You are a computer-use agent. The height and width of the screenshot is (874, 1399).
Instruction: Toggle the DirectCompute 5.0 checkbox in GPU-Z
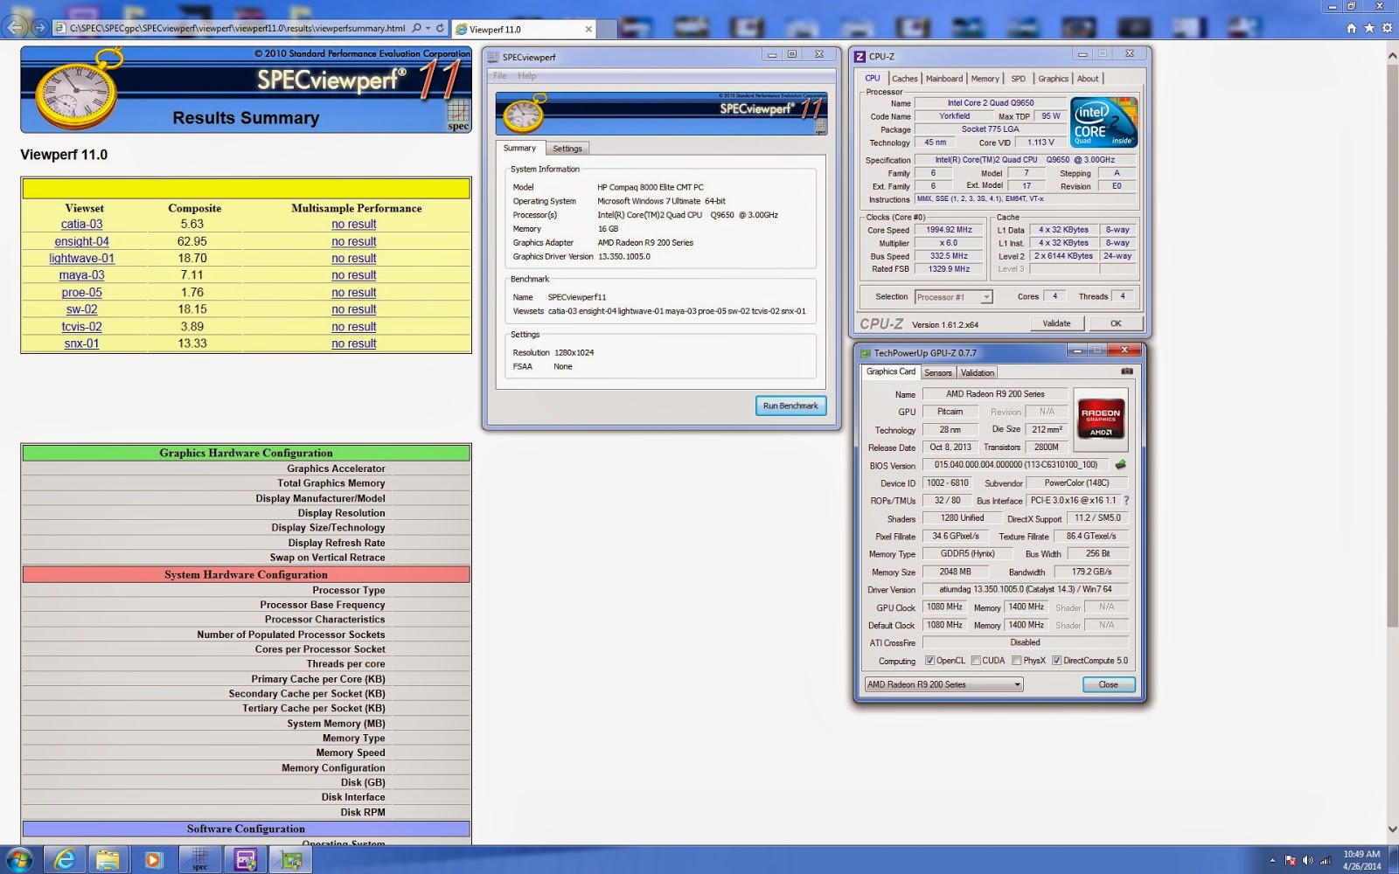(x=1057, y=661)
